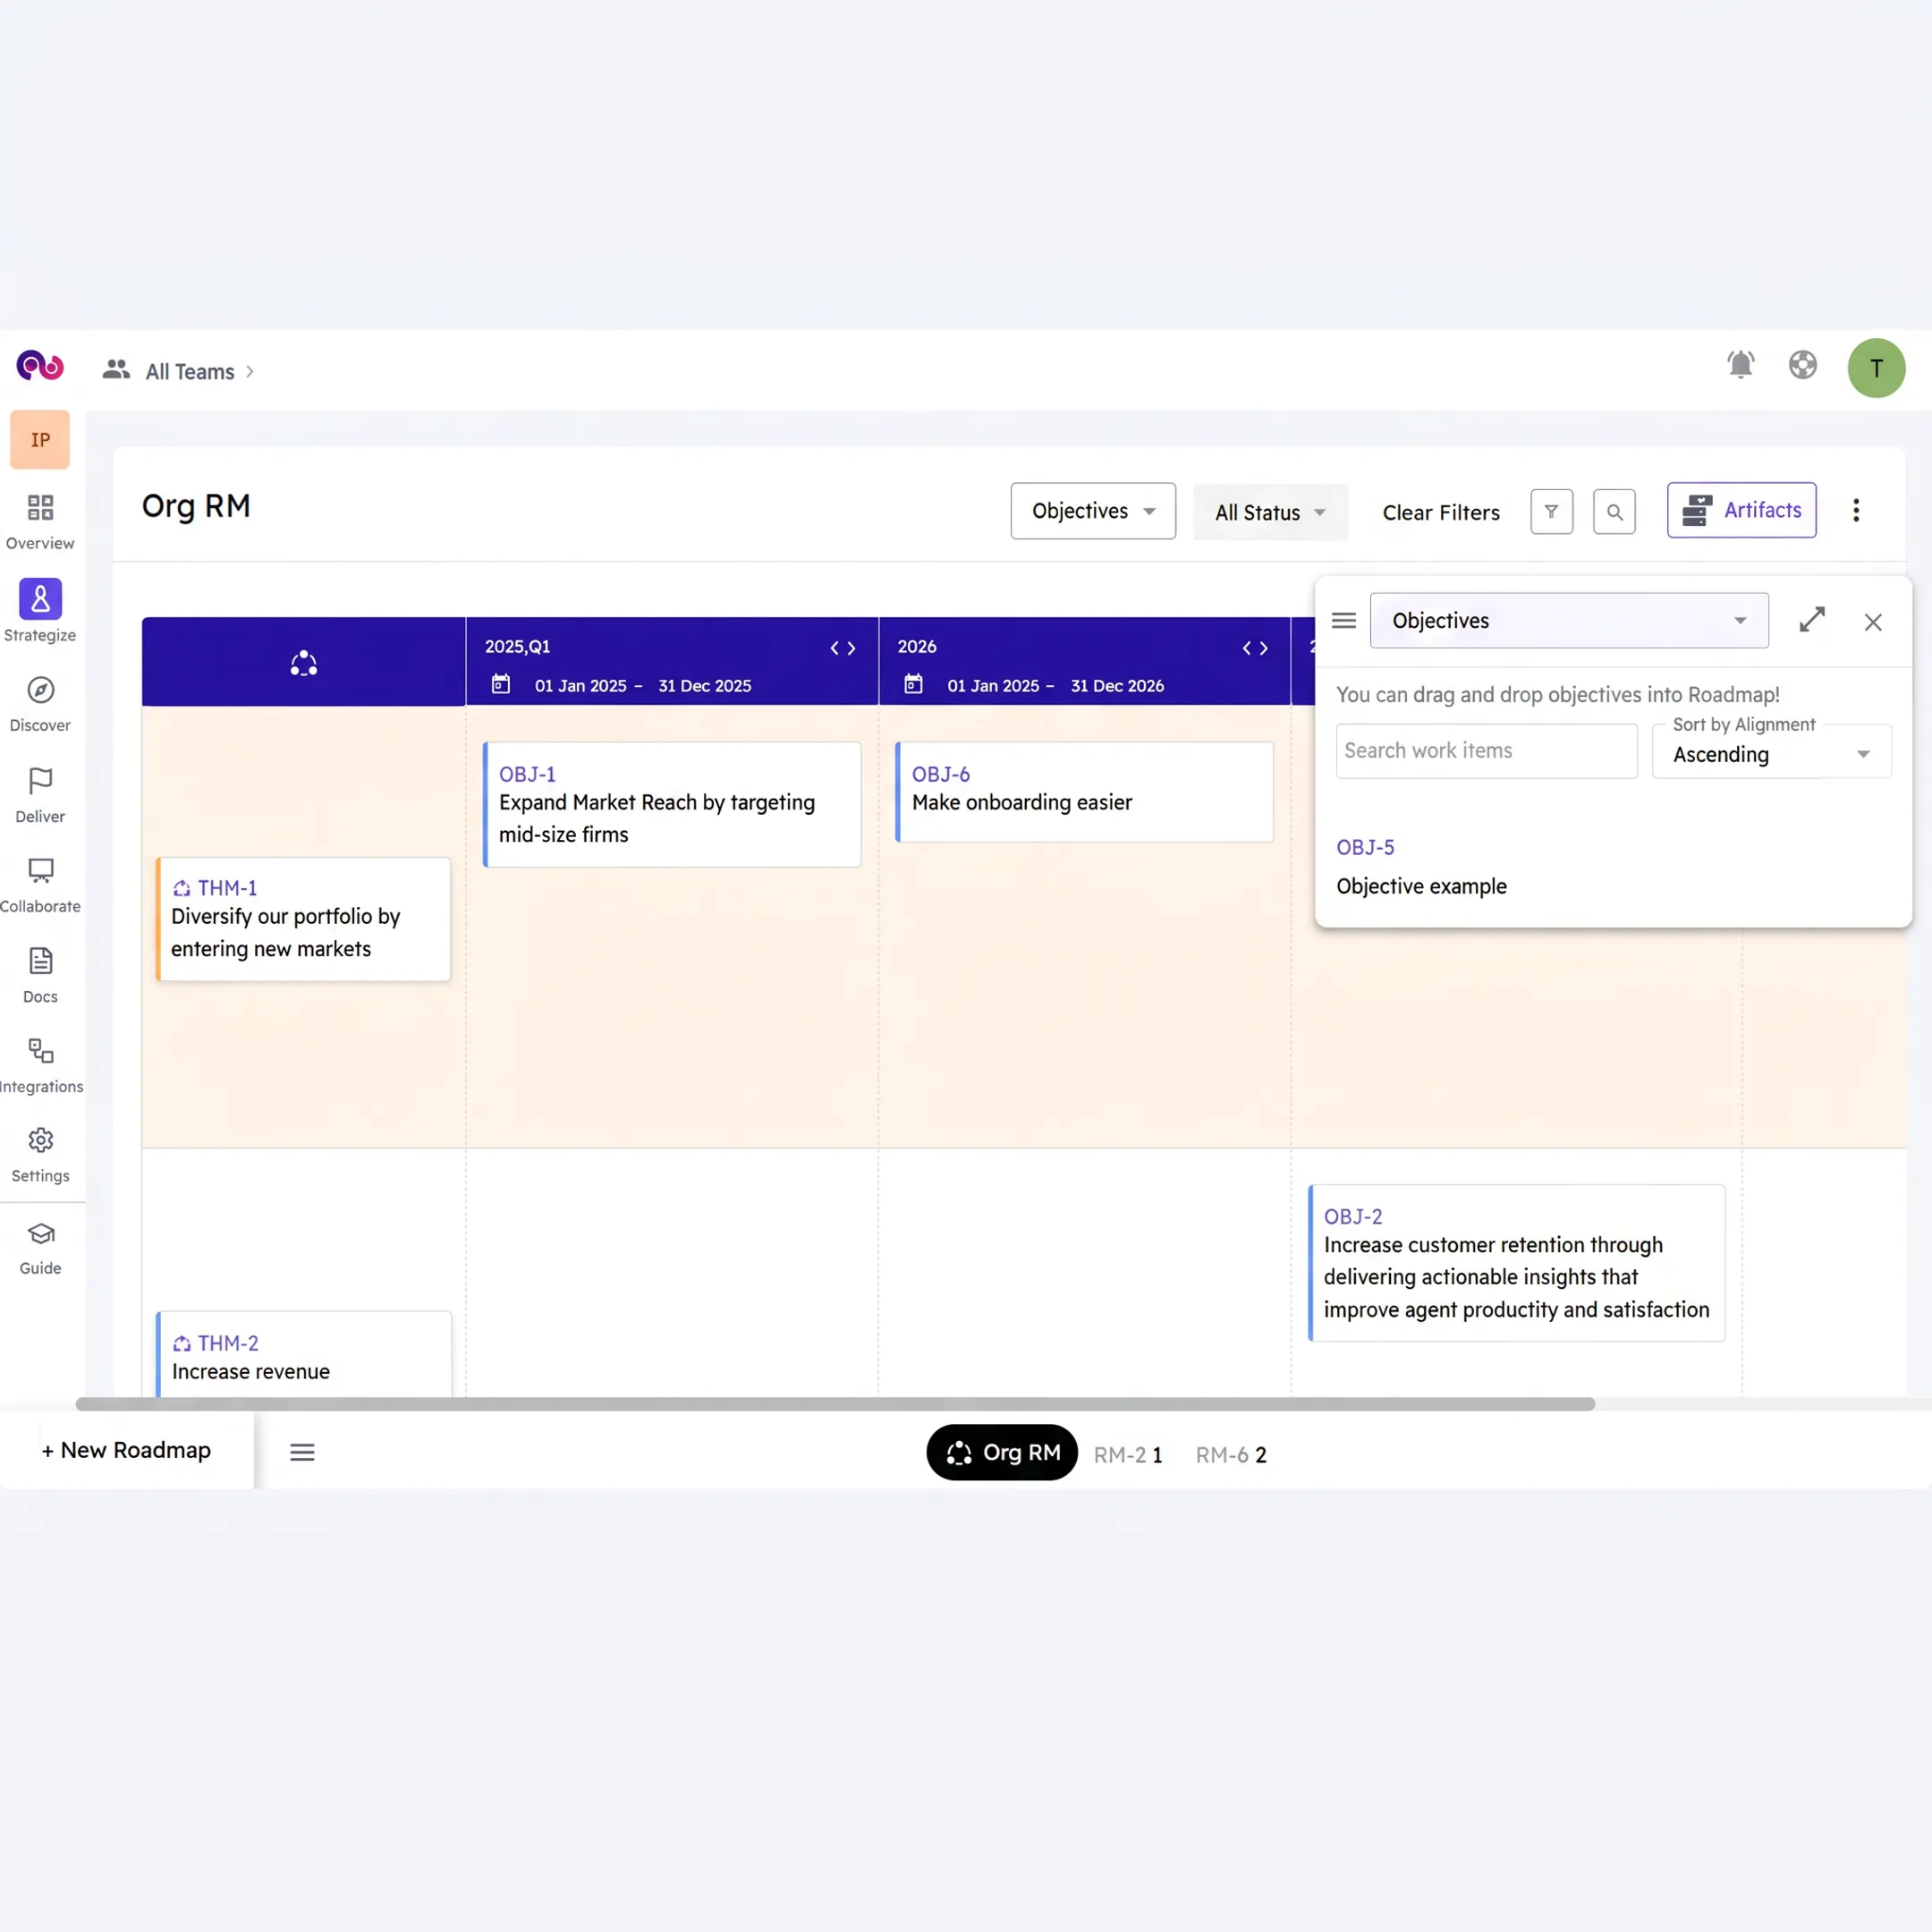
Task: Close the Objectives artifacts panel
Action: click(1873, 622)
